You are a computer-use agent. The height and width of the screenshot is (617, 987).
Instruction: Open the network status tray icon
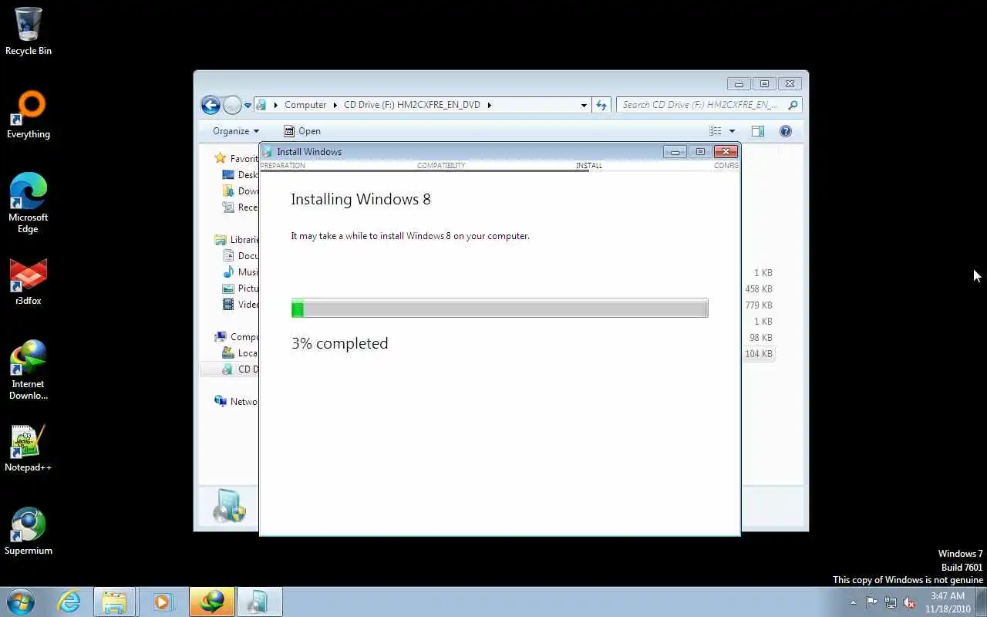(891, 602)
